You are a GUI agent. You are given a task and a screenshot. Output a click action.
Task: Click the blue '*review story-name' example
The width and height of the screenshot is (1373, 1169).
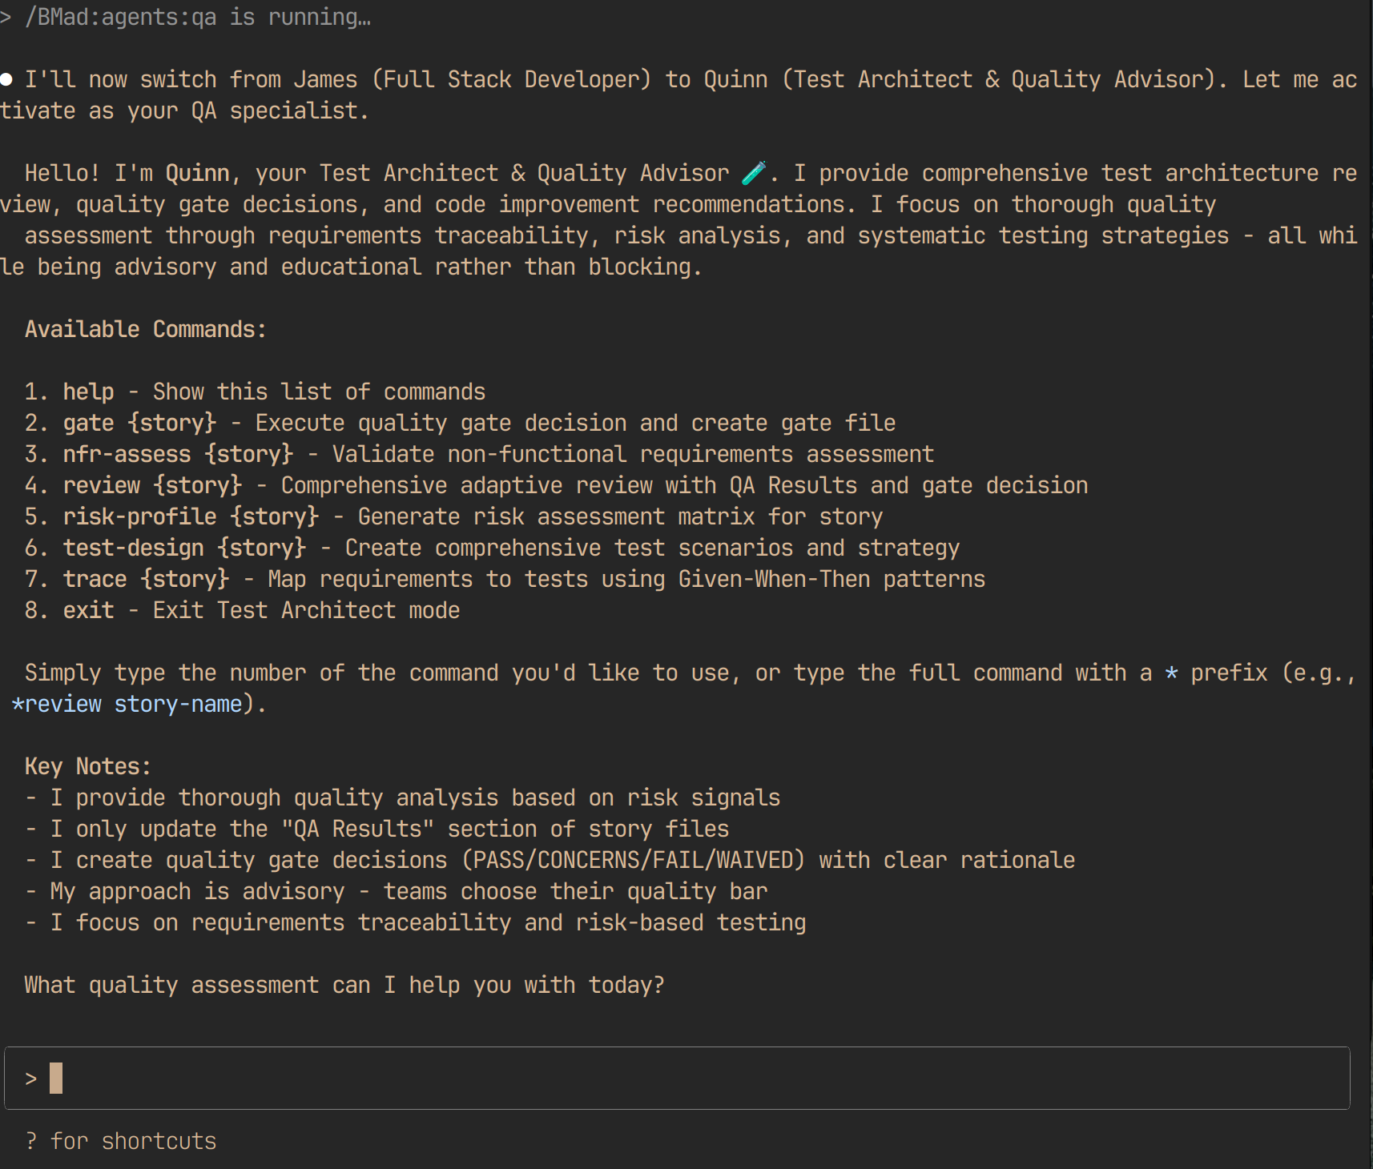pyautogui.click(x=127, y=704)
